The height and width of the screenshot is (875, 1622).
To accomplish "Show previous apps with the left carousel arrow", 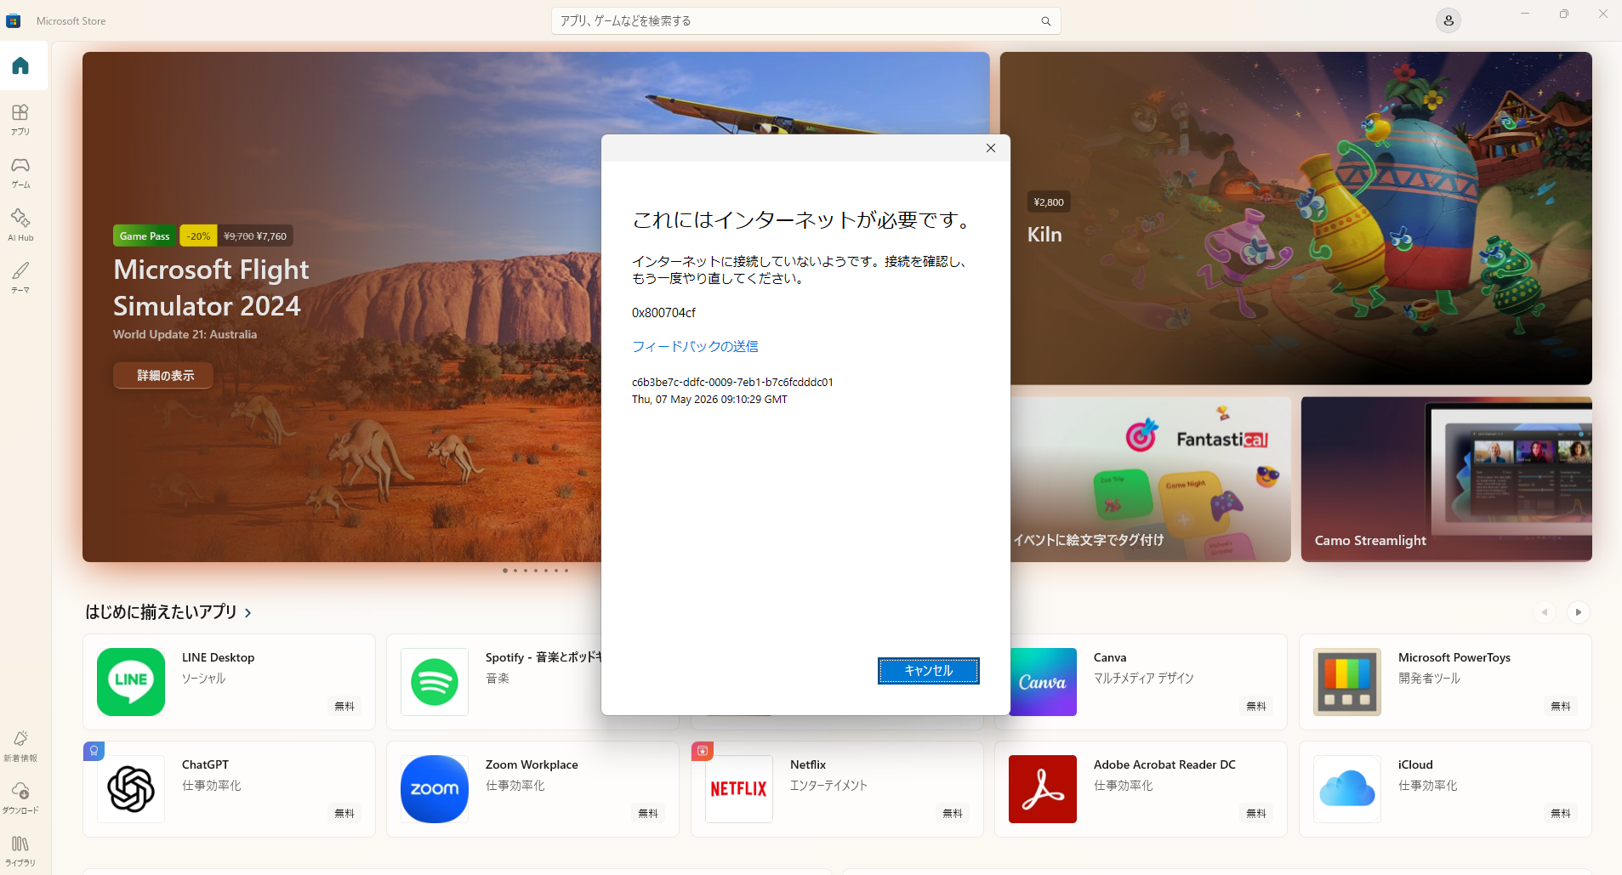I will coord(1545,612).
